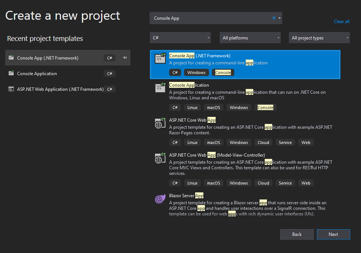The image size is (361, 253).
Task: Open the All project types filter dropdown
Action: click(319, 38)
